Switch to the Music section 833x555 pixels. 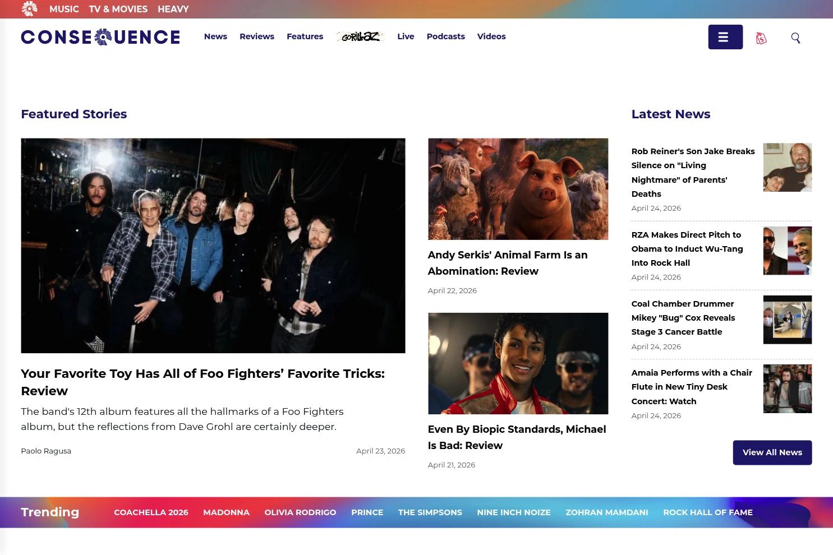tap(64, 9)
